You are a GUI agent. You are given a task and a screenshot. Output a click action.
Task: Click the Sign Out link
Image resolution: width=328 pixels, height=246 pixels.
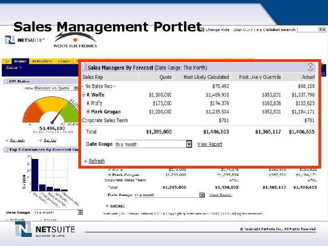click(241, 30)
